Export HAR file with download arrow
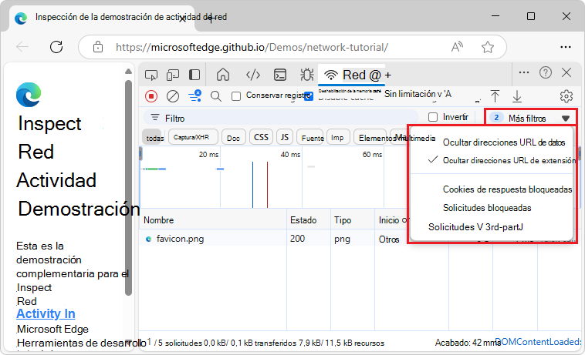This screenshot has height=355, width=585. pyautogui.click(x=517, y=96)
